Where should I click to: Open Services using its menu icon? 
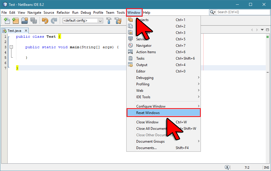(x=130, y=39)
